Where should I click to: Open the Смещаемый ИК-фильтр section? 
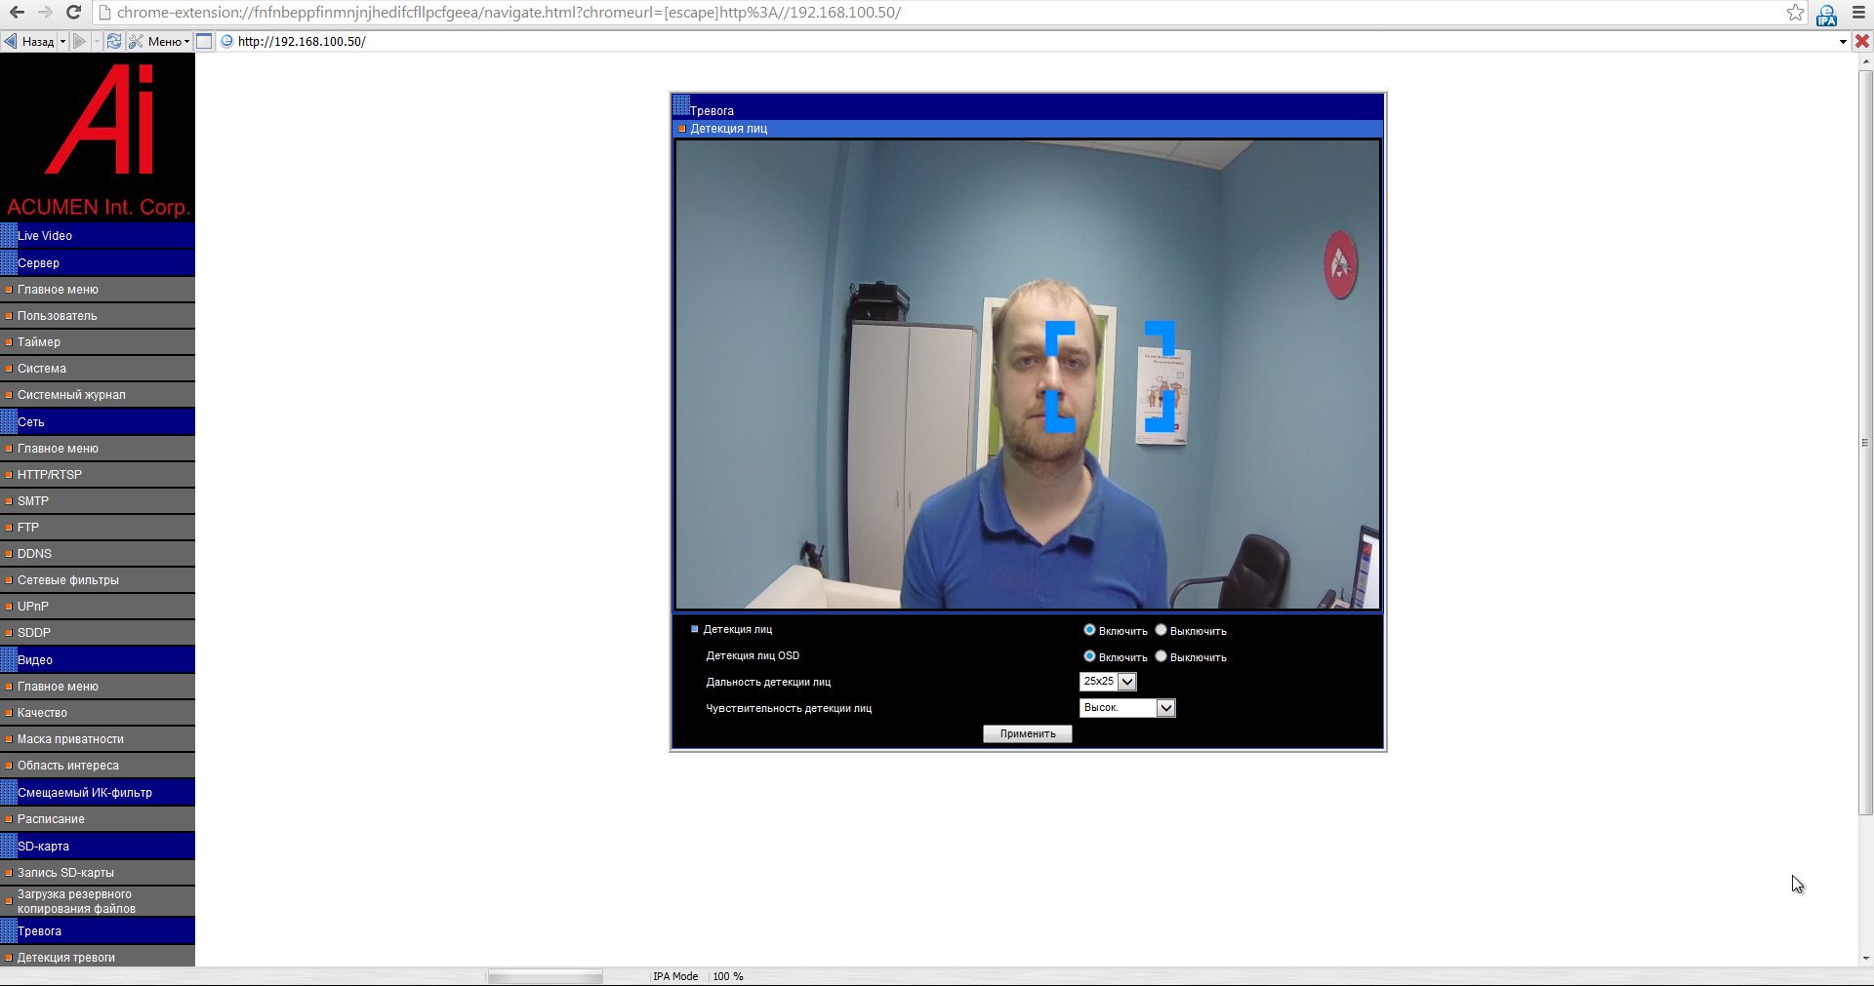pyautogui.click(x=98, y=792)
